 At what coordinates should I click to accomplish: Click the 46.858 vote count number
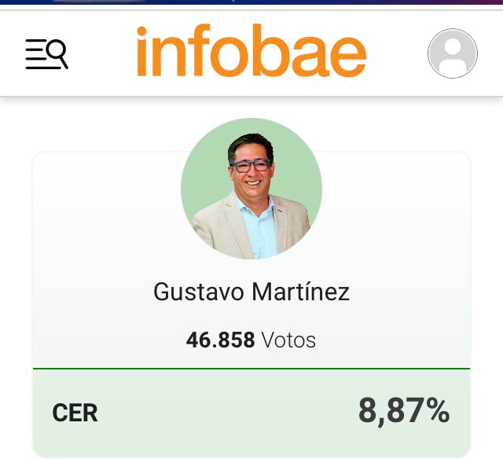pyautogui.click(x=220, y=340)
